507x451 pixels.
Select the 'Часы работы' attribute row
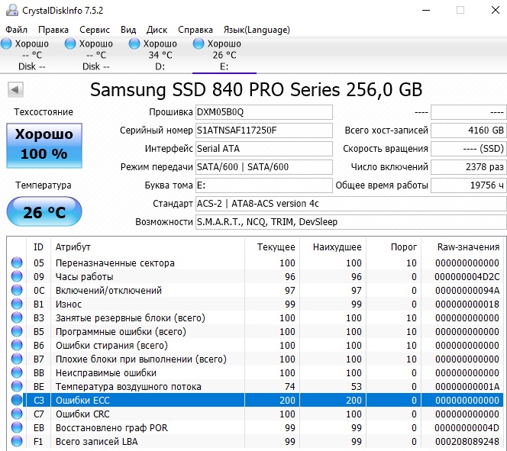(x=255, y=276)
